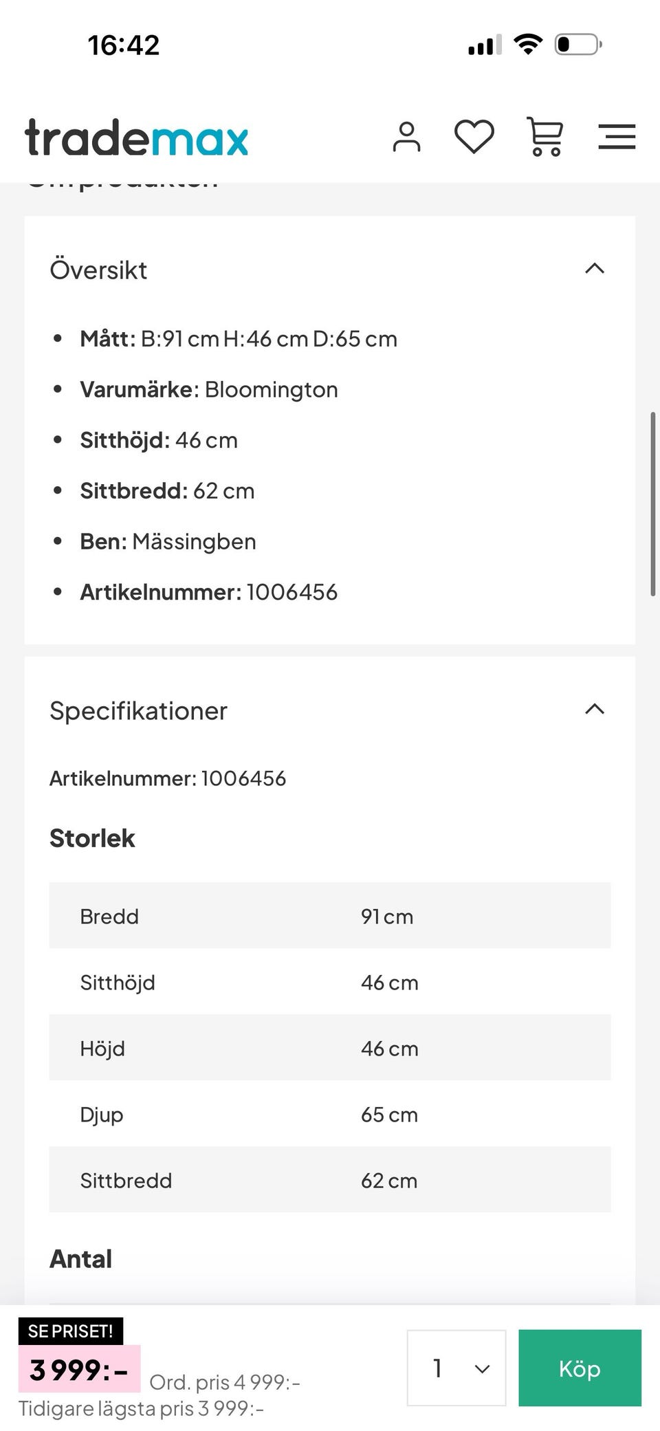
Task: Select the Varumärke Bloomington text
Action: pyautogui.click(x=210, y=389)
